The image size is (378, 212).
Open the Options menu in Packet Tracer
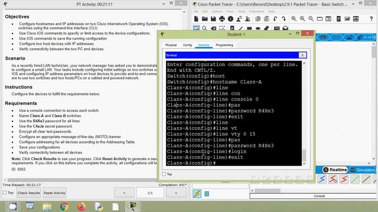pos(217,11)
